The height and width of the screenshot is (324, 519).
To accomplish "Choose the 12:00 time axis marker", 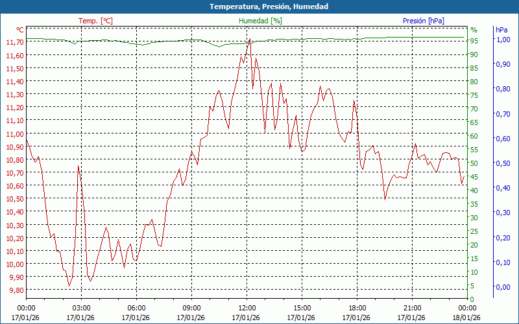I will tap(247, 308).
